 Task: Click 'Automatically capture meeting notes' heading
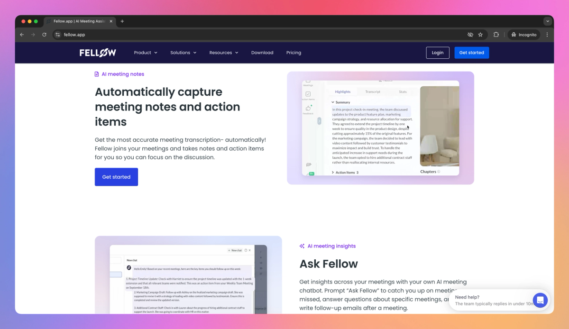[x=167, y=107]
